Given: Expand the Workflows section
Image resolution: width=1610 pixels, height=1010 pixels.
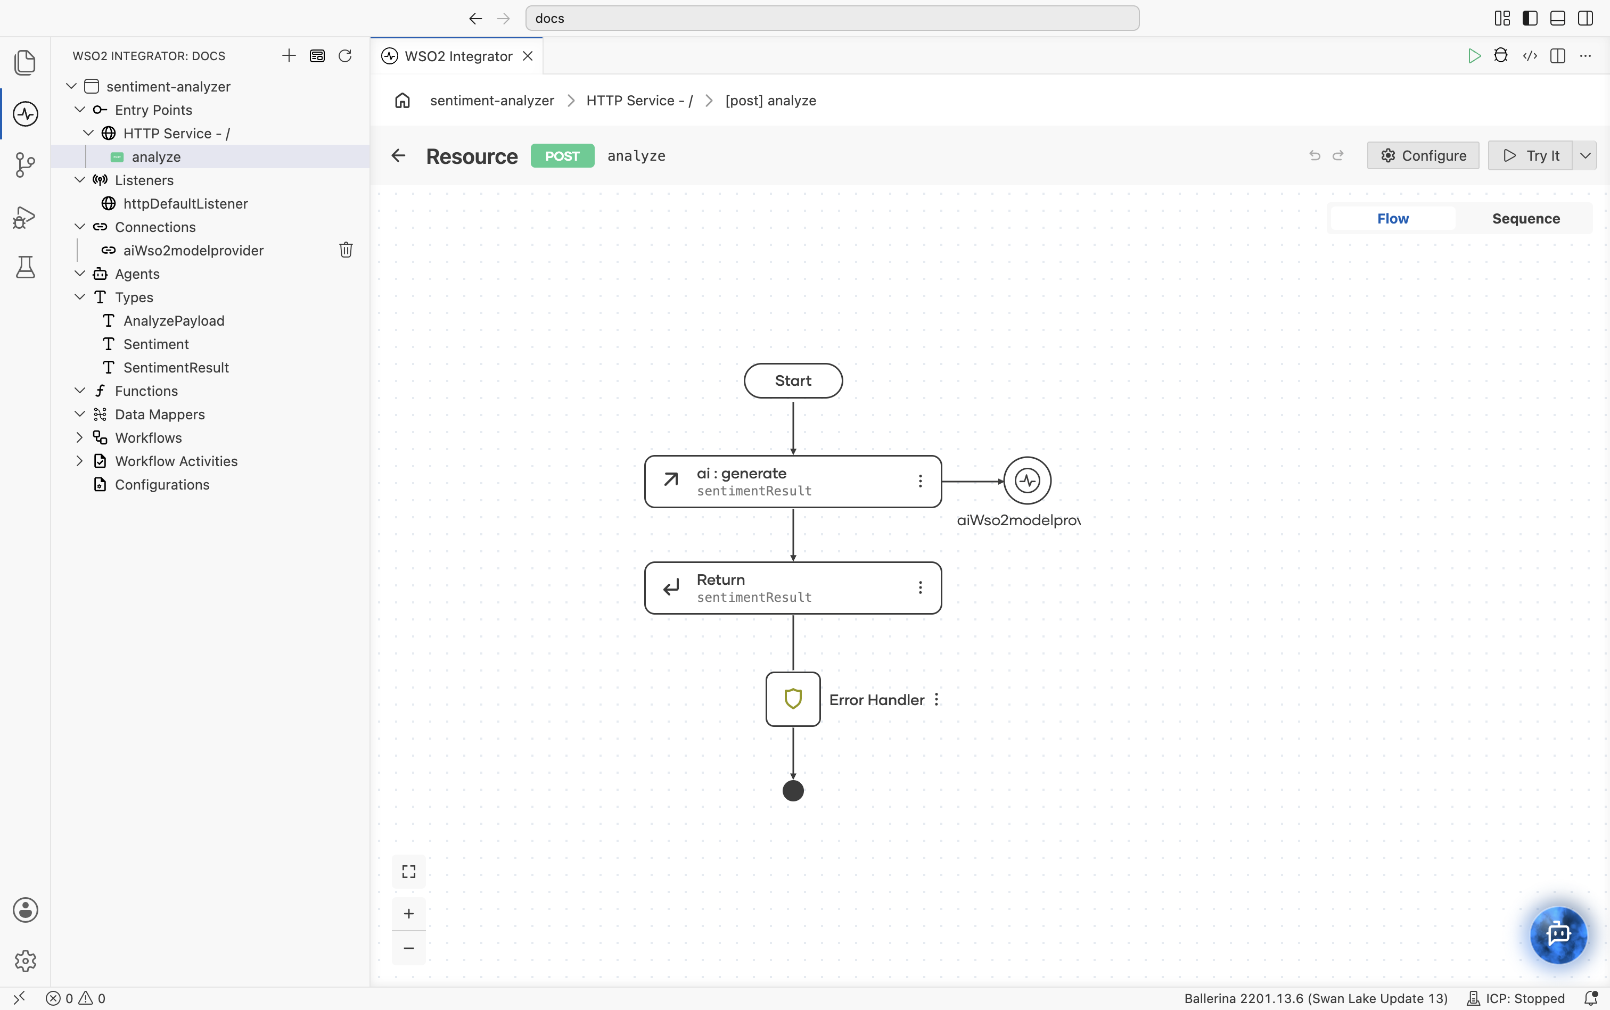Looking at the screenshot, I should click(x=79, y=437).
